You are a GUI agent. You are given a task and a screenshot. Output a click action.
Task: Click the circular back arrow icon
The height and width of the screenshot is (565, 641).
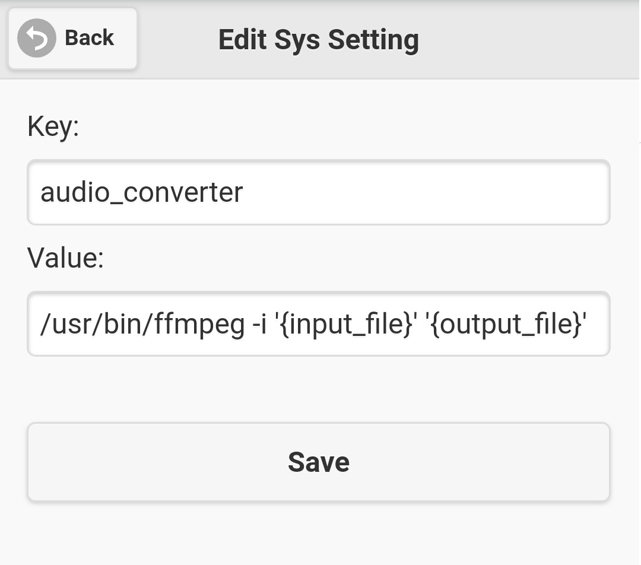37,38
